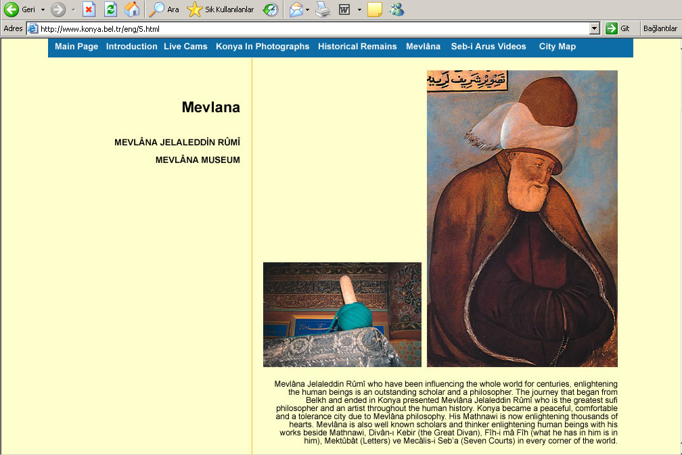Screen dimensions: 682x455
Task: Click the Mail envelope icon
Action: click(x=296, y=9)
